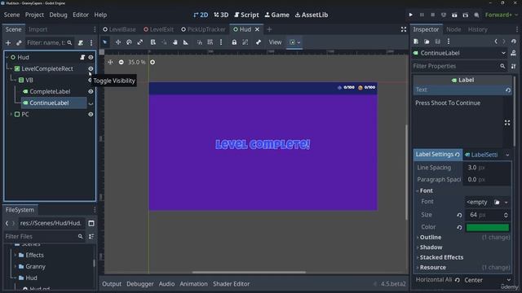Revert the Text property value

tap(507, 90)
